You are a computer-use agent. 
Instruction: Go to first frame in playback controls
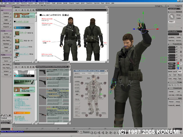[99, 132]
